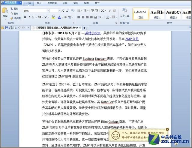
Task: Open the Text Tools (文字工具) button
Action: tap(125, 13)
